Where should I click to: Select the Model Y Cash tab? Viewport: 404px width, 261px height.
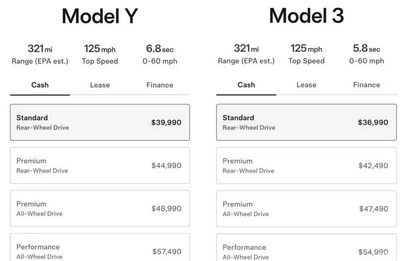click(x=40, y=85)
